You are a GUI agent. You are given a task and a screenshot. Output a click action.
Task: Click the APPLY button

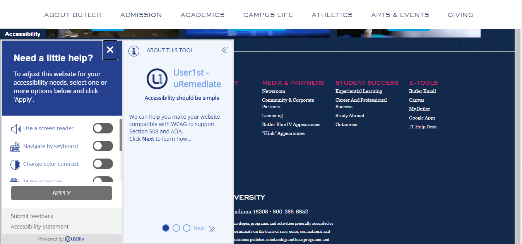[62, 193]
